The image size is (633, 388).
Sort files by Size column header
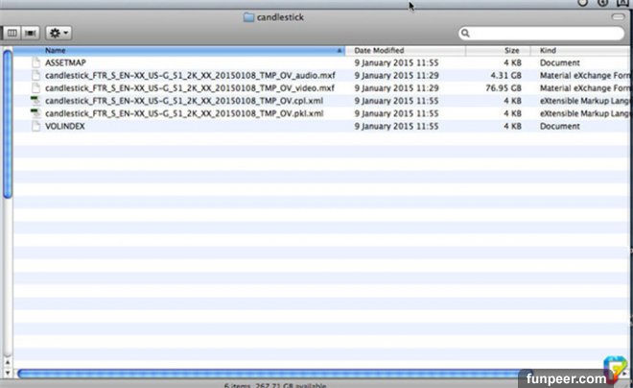(511, 49)
